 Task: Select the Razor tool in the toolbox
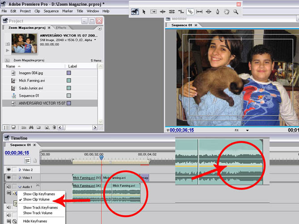pyautogui.click(x=190, y=12)
